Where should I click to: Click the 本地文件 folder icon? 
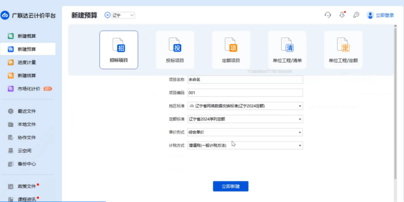(x=11, y=124)
